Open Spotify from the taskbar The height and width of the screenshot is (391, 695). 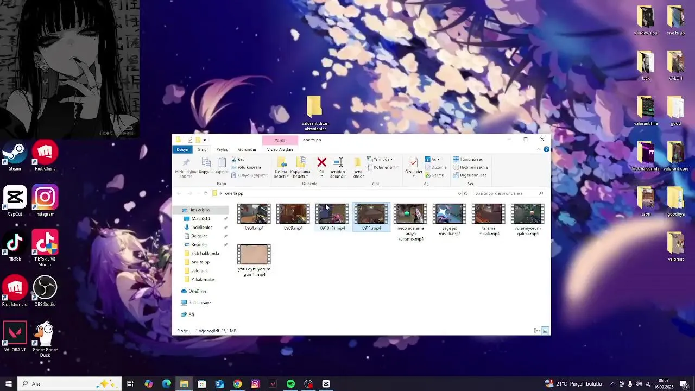point(290,384)
